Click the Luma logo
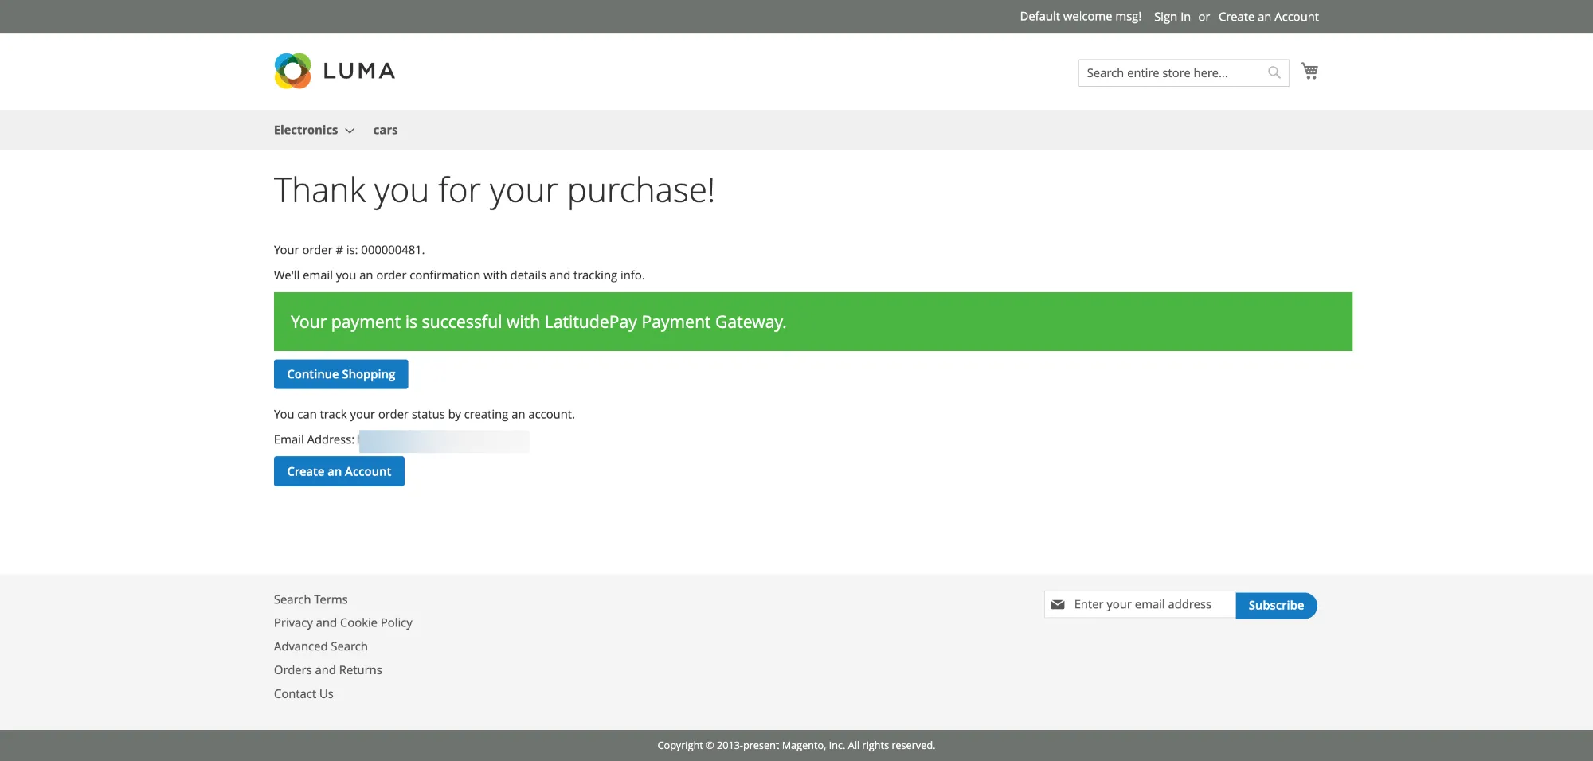The width and height of the screenshot is (1593, 761). pos(335,71)
